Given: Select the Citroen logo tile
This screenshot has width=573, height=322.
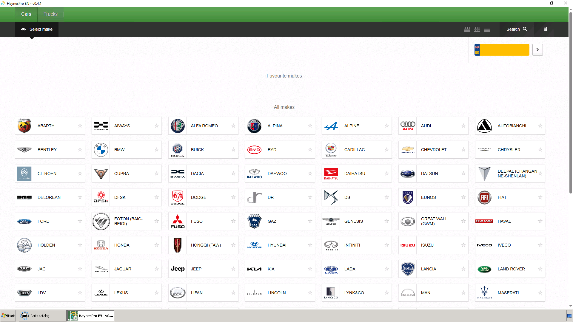Looking at the screenshot, I should [x=24, y=174].
